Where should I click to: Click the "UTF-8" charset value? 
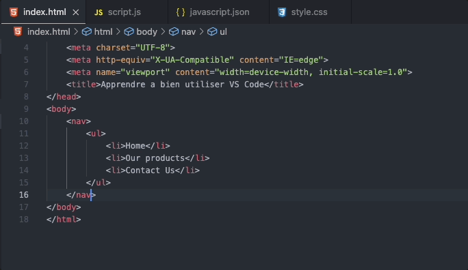tap(153, 48)
